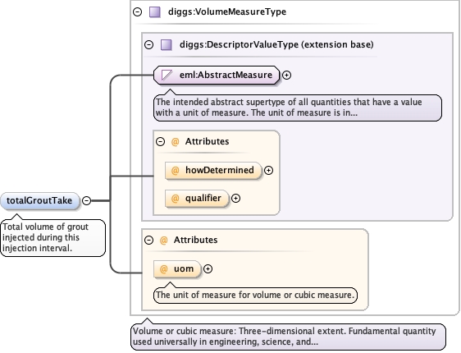
Task: Collapse the Attributes group containing howDetermined
Action: (160, 141)
